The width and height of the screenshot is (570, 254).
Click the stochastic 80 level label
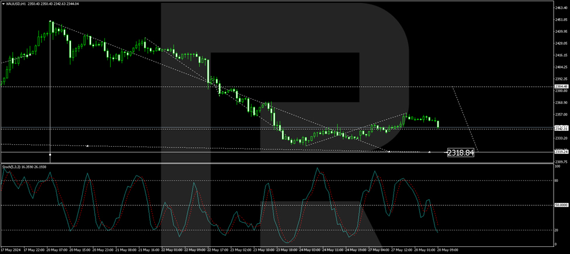point(556,181)
